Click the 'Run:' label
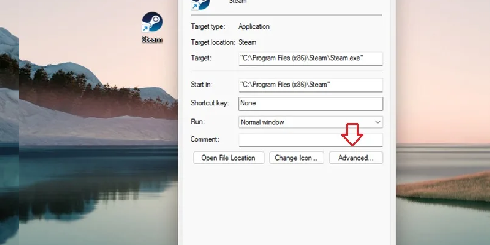 click(x=198, y=122)
